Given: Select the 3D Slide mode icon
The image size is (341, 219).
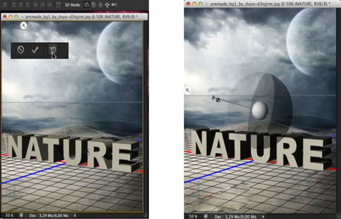Looking at the screenshot, I should pyautogui.click(x=107, y=5).
